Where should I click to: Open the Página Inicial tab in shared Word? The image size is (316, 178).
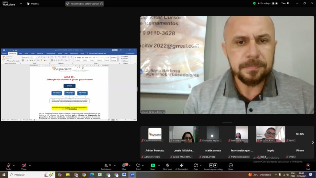(12, 53)
